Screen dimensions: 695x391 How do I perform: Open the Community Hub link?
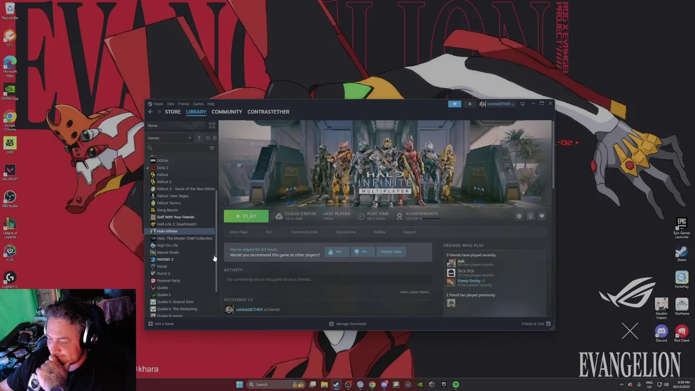(304, 232)
